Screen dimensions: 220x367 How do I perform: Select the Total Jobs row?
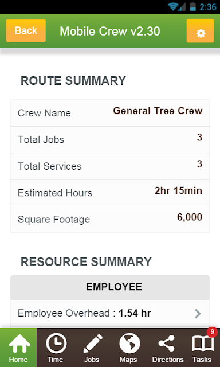coord(110,140)
